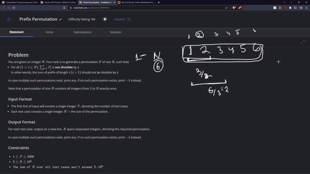The width and height of the screenshot is (310, 174).
Task: Toggle light theme with the sun icon
Action: pyautogui.click(x=105, y=19)
